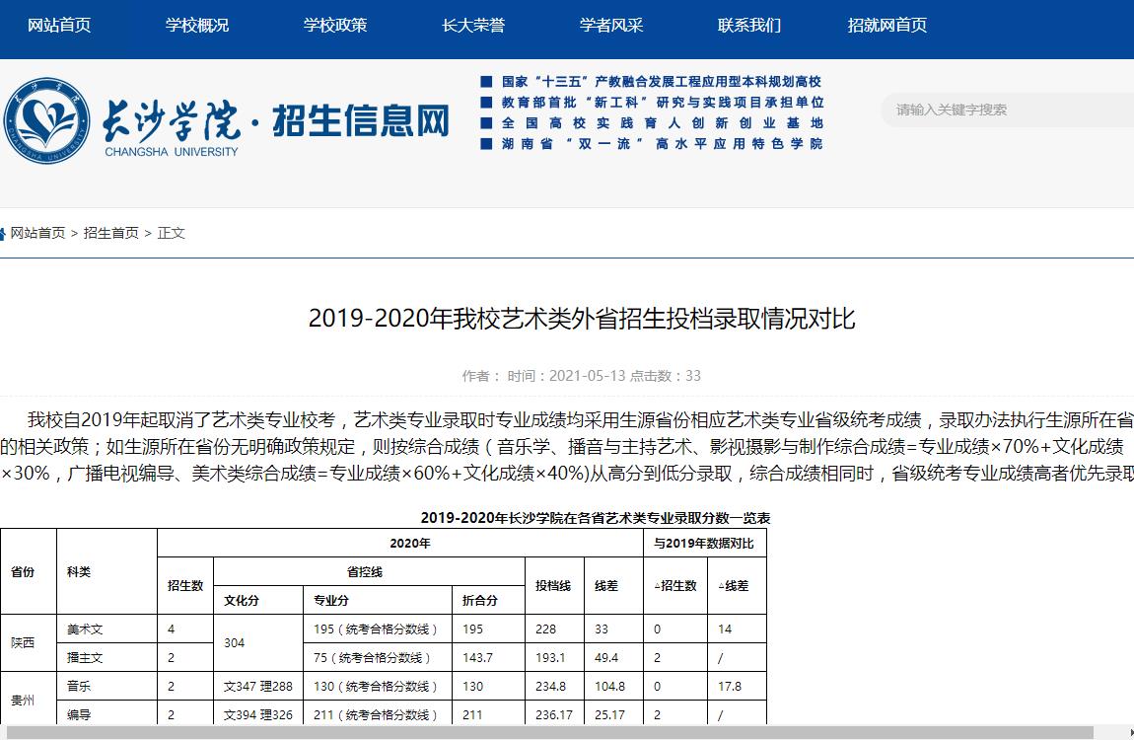1134x740 pixels.
Task: Click the 文394 理326 cell
Action: [x=258, y=714]
